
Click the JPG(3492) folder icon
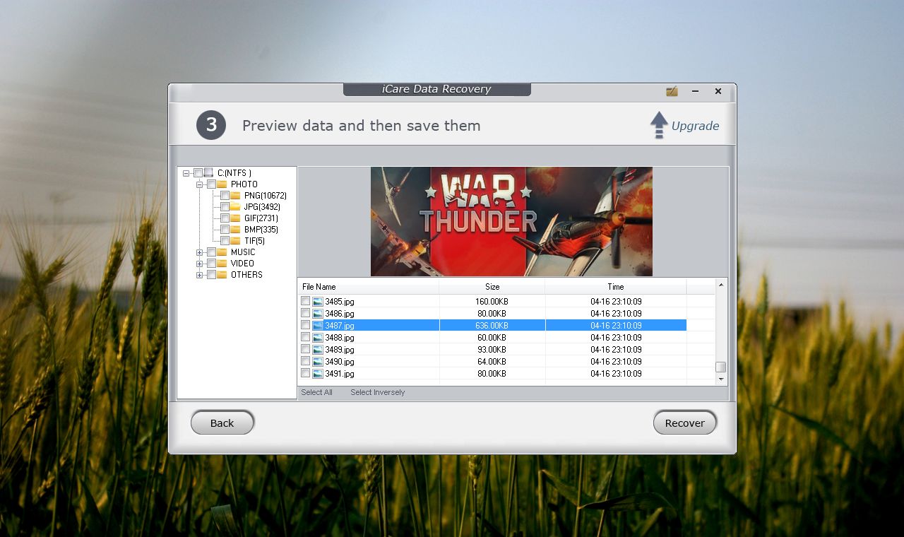pos(235,206)
